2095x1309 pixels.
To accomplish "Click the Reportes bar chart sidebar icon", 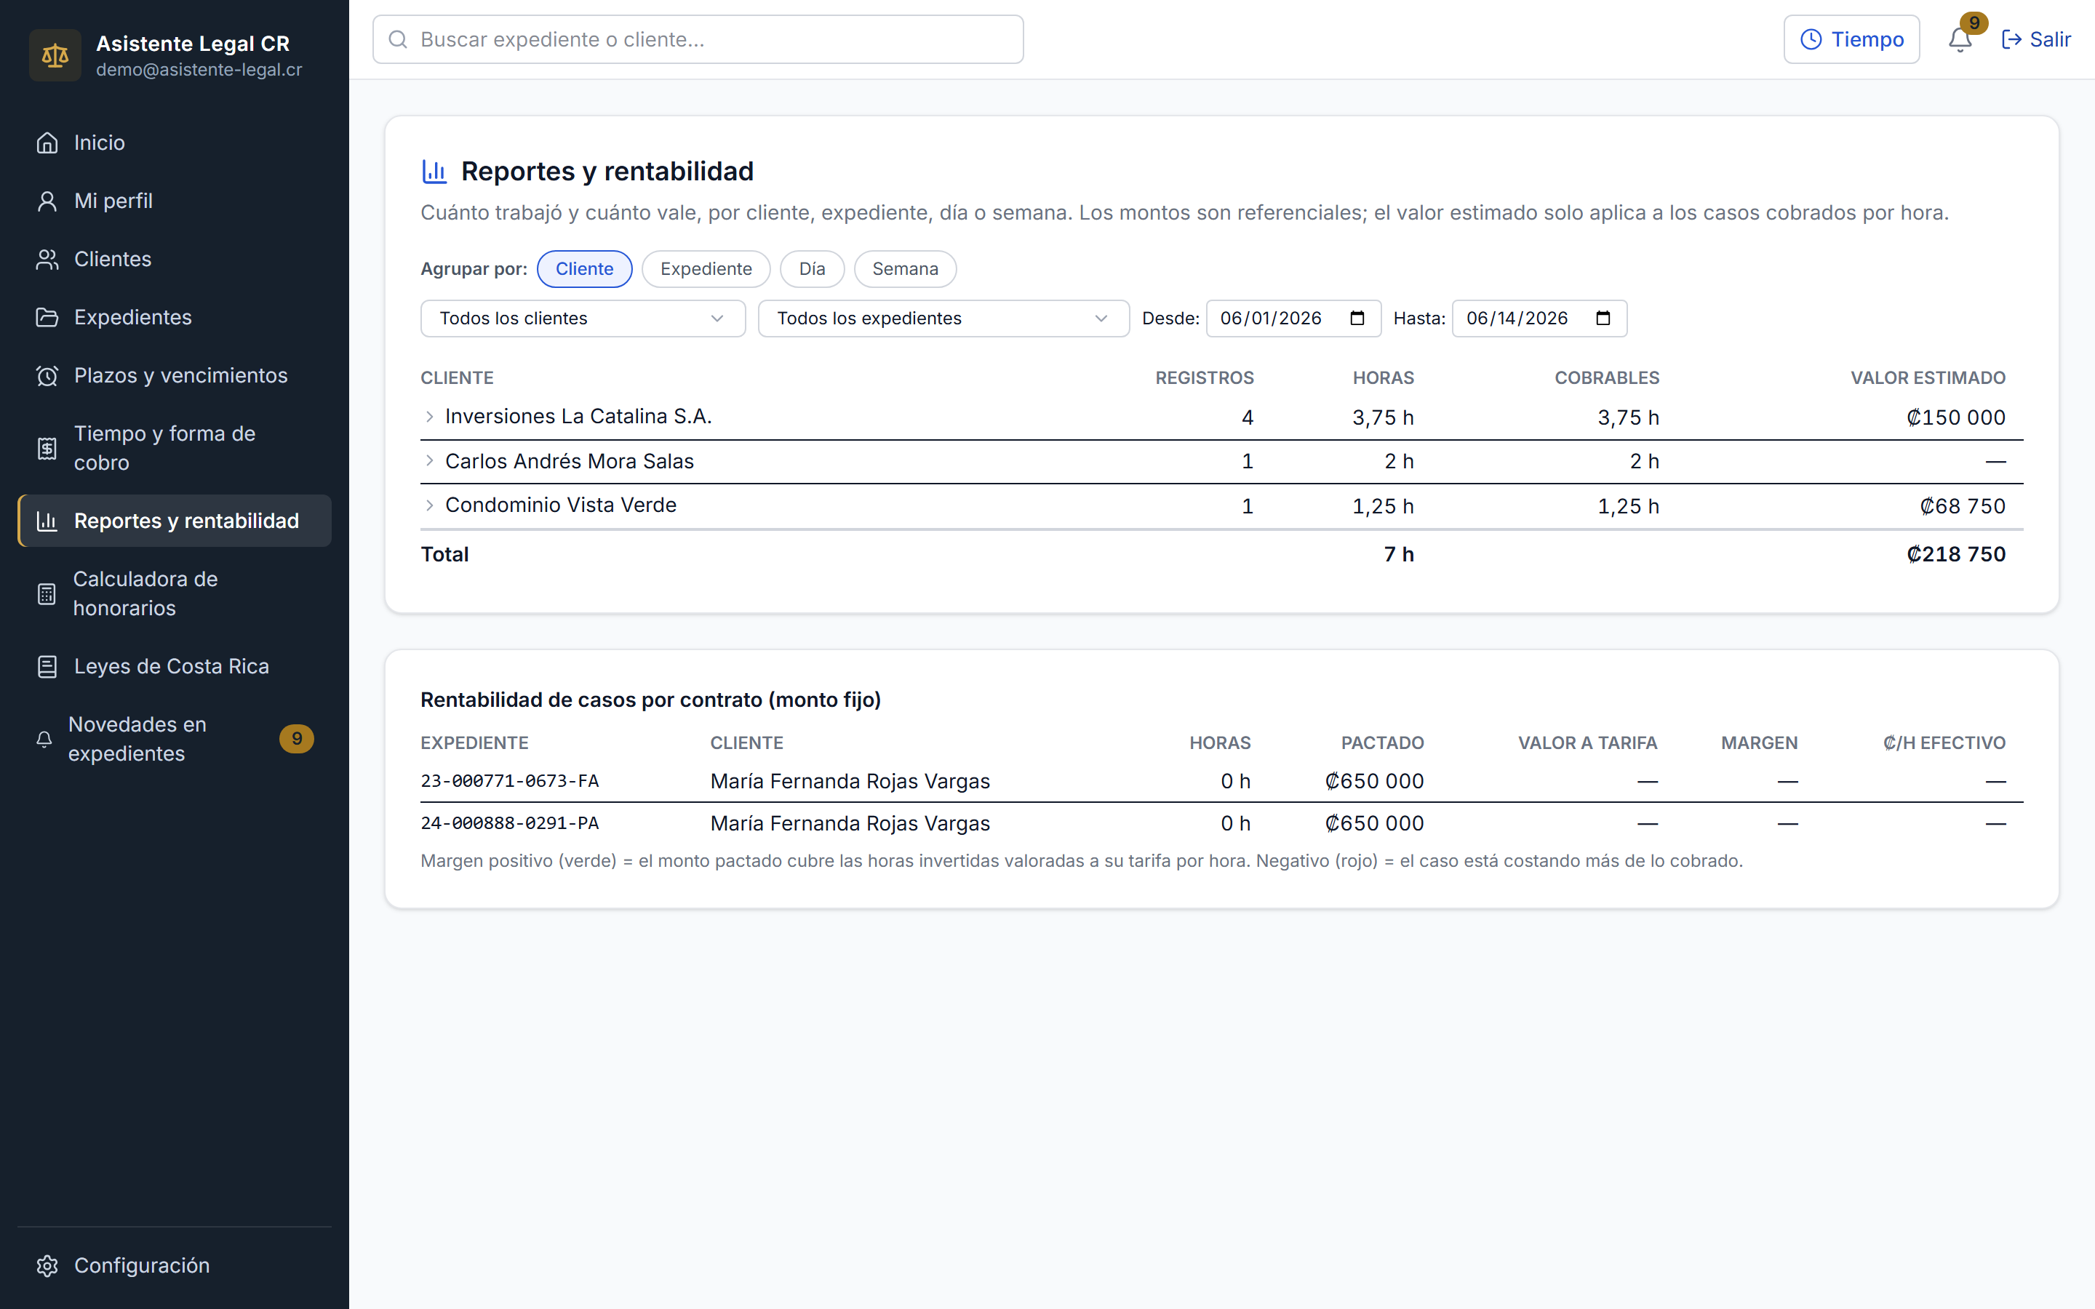I will pyautogui.click(x=47, y=520).
